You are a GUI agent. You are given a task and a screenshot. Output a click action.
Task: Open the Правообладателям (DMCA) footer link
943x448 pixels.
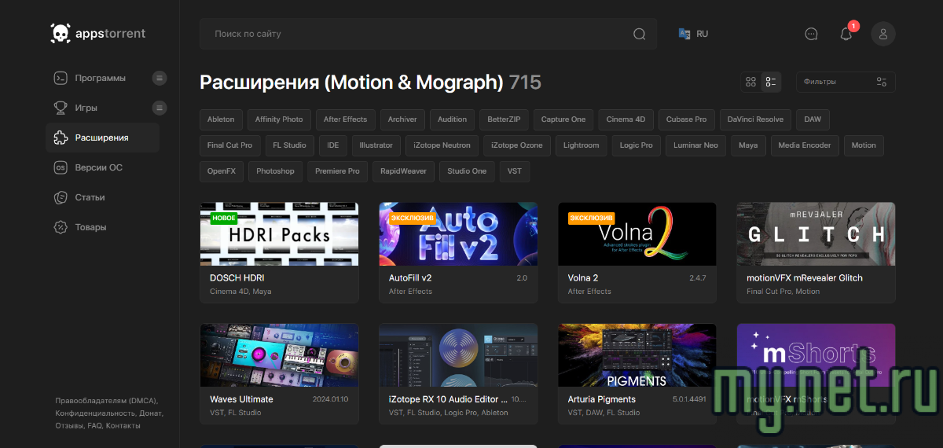[105, 400]
